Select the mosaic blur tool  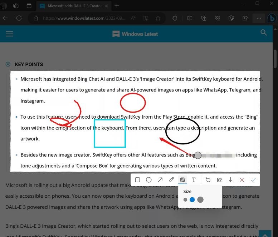182,180
